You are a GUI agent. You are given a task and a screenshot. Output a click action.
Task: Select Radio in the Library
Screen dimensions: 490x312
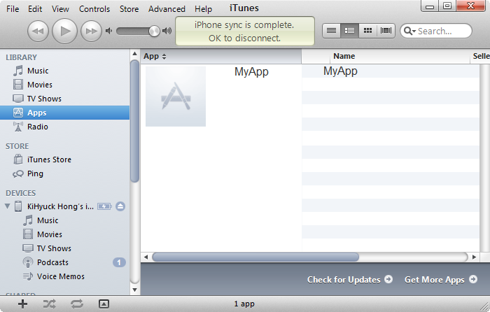(64, 127)
